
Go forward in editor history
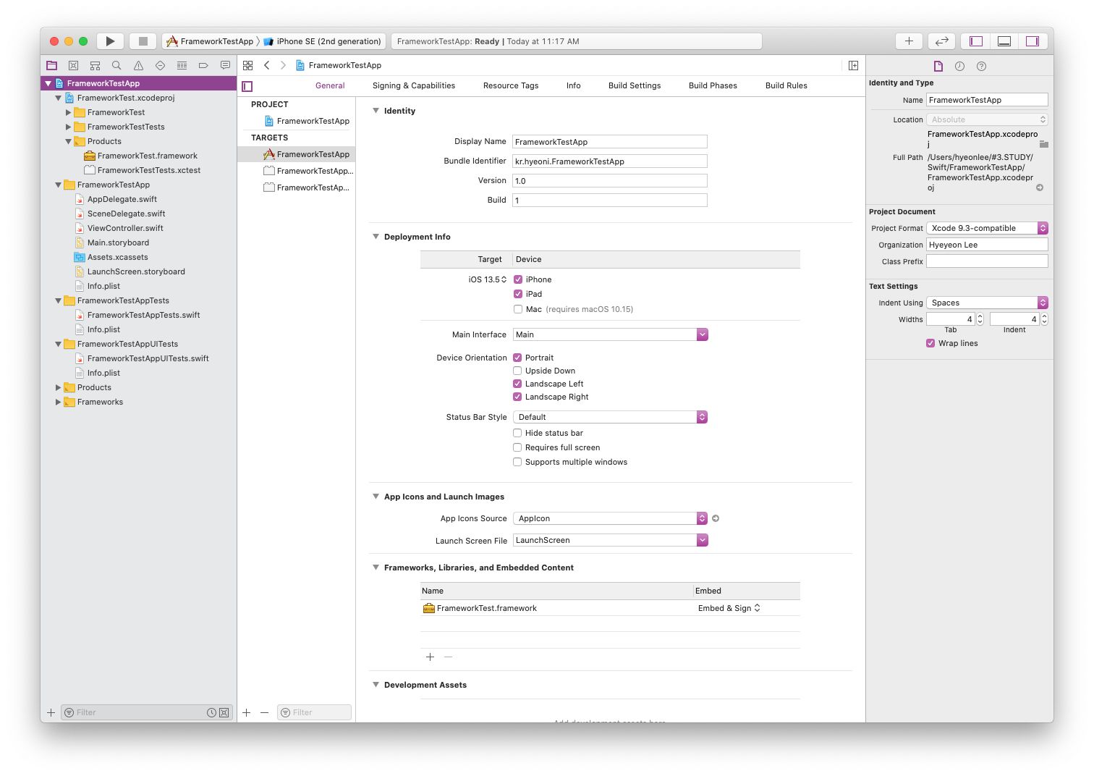pyautogui.click(x=283, y=65)
